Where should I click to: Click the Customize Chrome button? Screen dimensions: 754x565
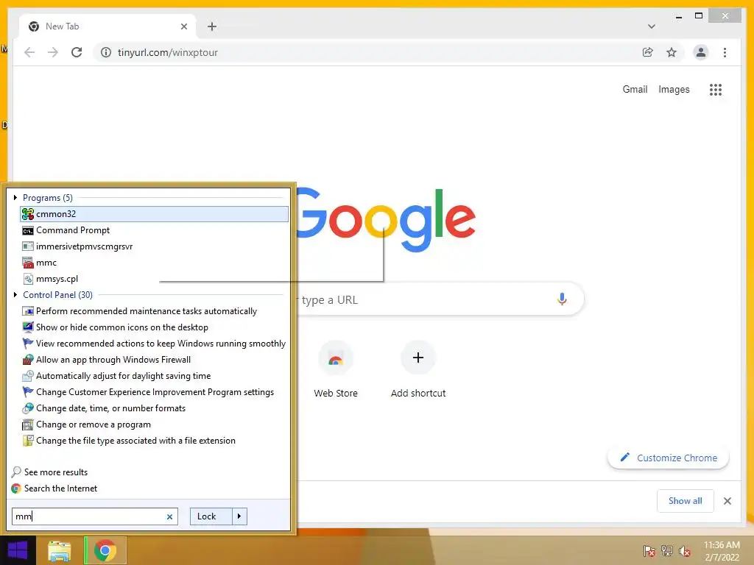669,458
